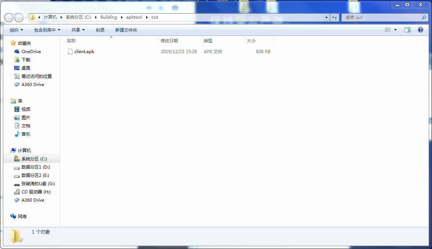Click the date 2019/12/23 15:28
This screenshot has height=249, width=432.
point(179,52)
